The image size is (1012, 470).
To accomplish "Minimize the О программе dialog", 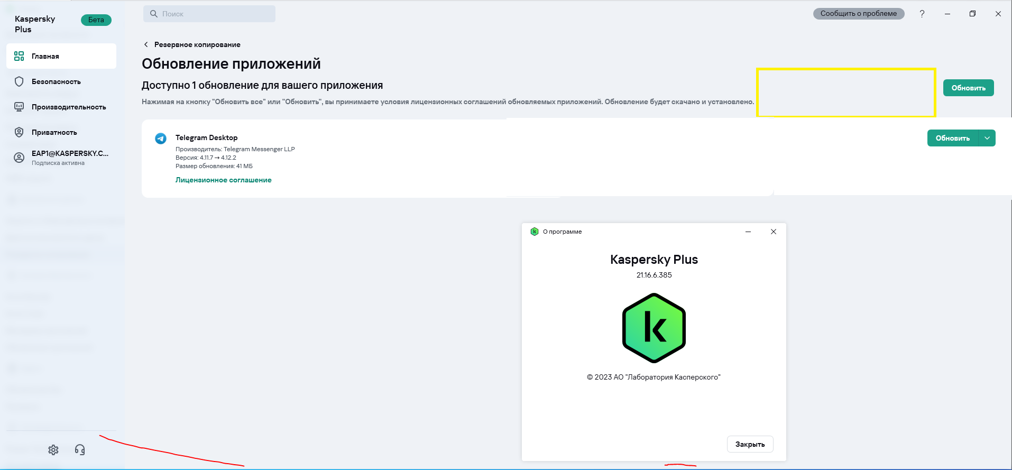I will coord(748,232).
